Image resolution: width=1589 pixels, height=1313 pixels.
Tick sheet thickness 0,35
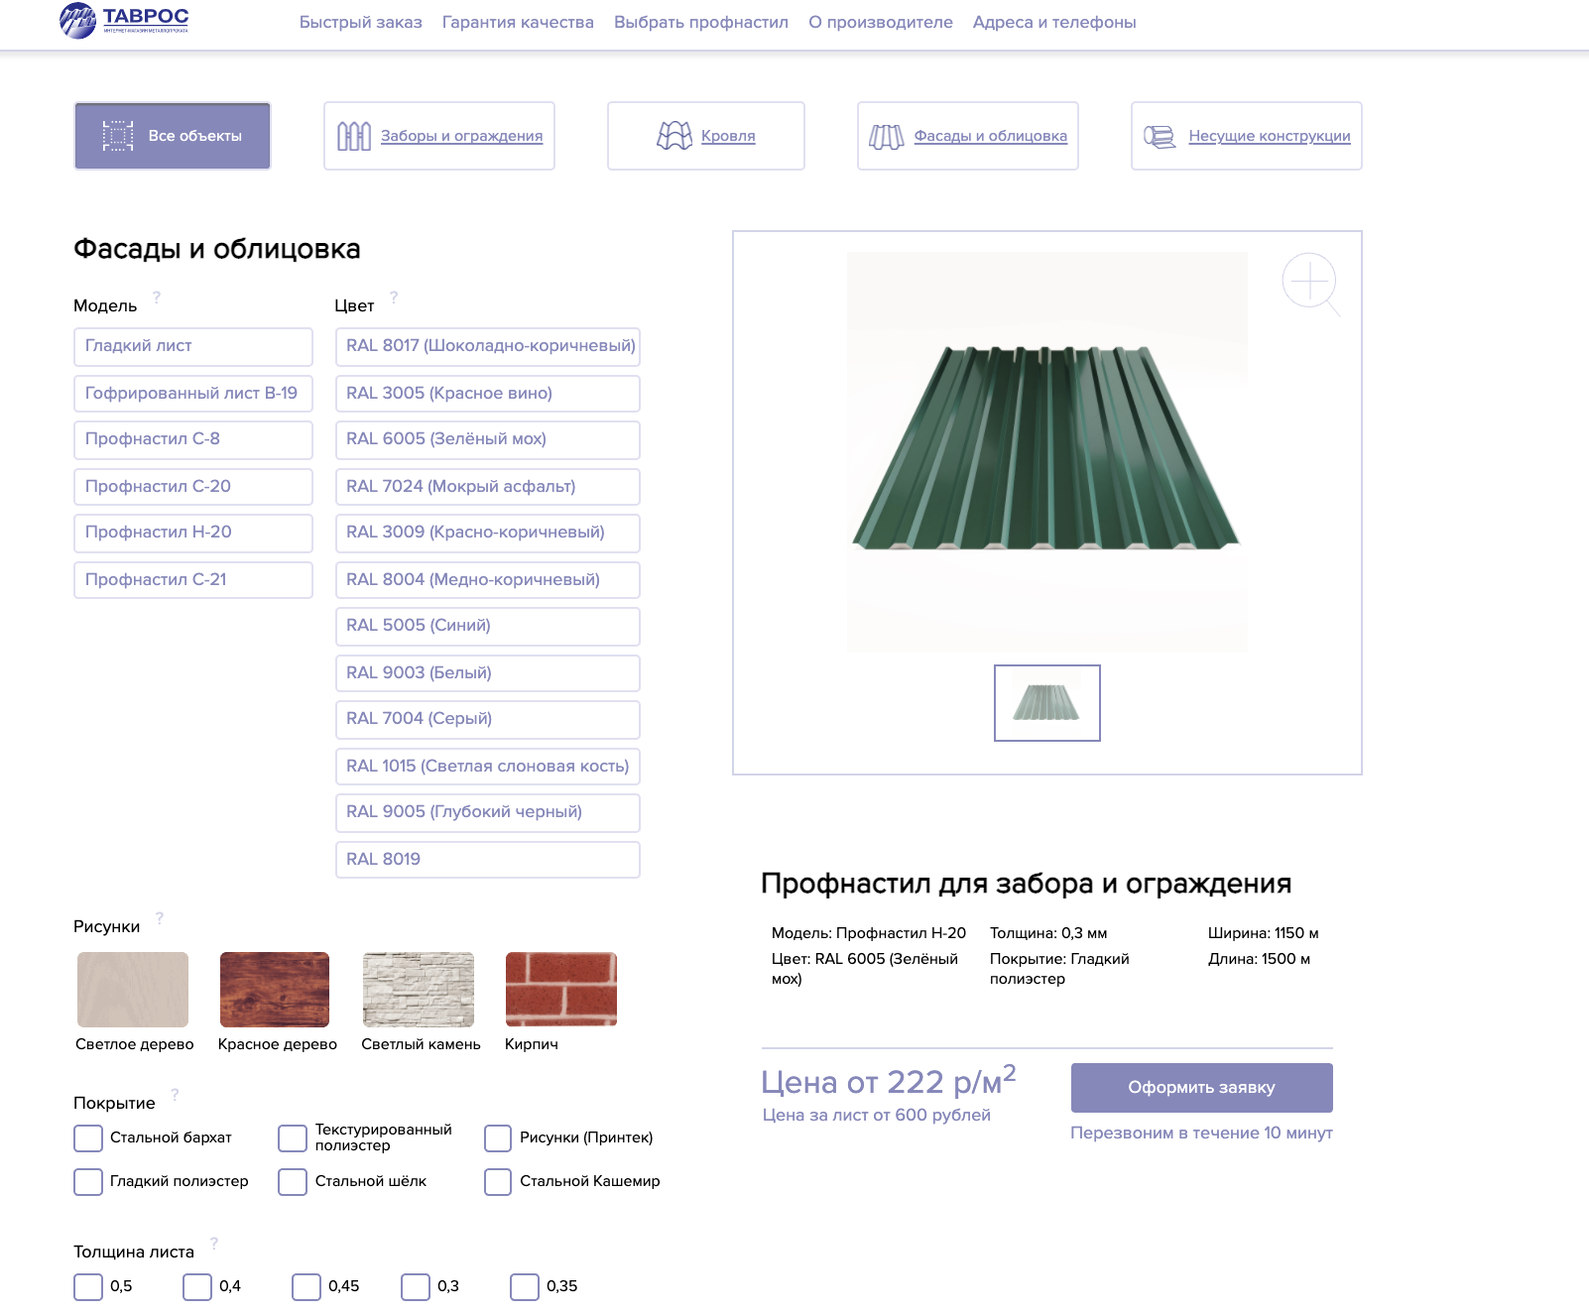pyautogui.click(x=525, y=1287)
